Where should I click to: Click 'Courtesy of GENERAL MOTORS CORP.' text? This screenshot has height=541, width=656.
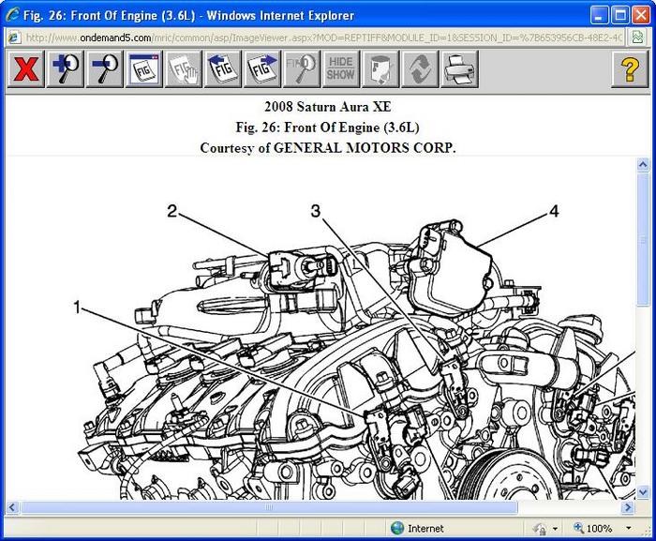328,148
